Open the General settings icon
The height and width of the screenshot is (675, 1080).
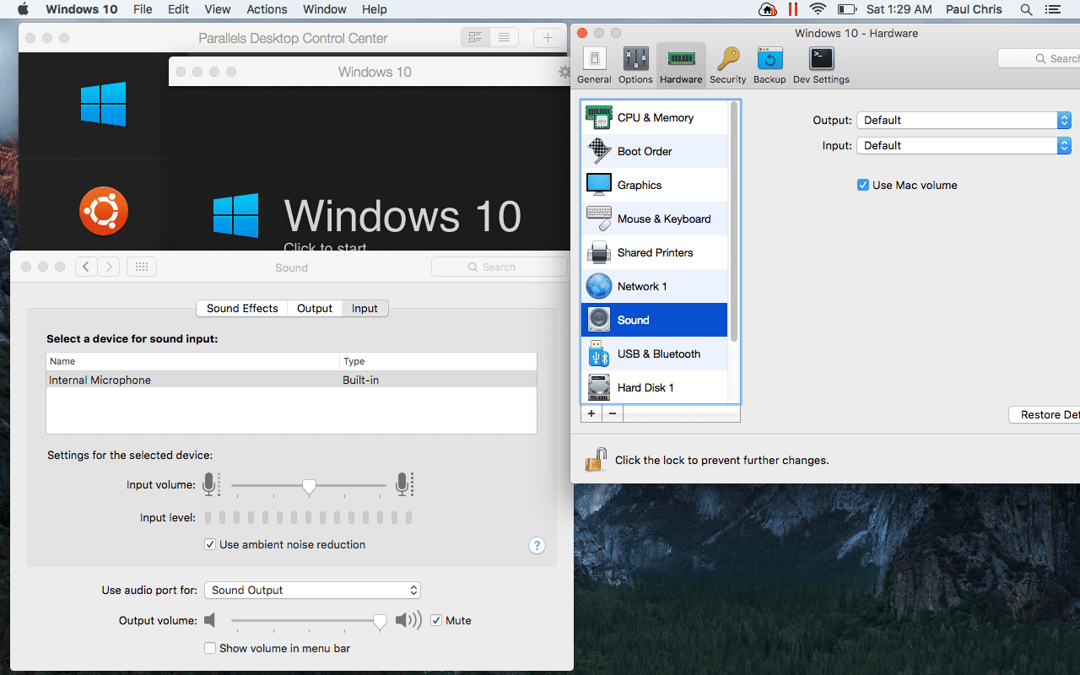click(594, 65)
